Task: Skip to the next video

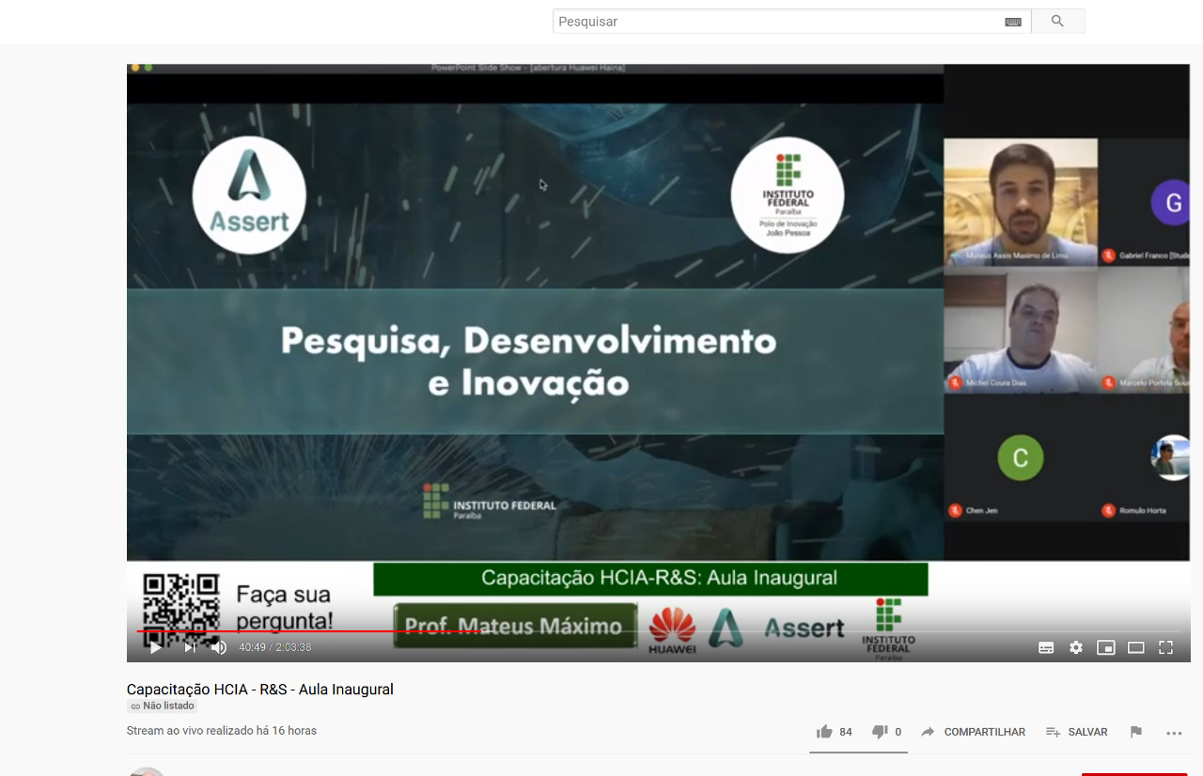Action: (x=189, y=647)
